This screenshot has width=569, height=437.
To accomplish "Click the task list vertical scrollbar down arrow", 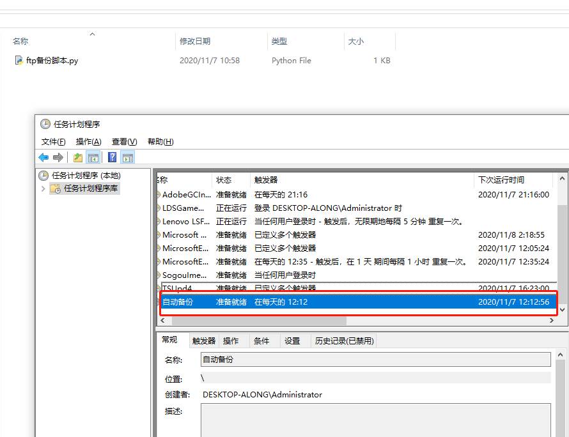I will (562, 310).
